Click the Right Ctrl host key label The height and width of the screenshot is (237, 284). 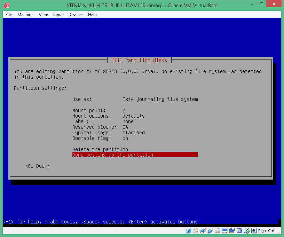266,231
